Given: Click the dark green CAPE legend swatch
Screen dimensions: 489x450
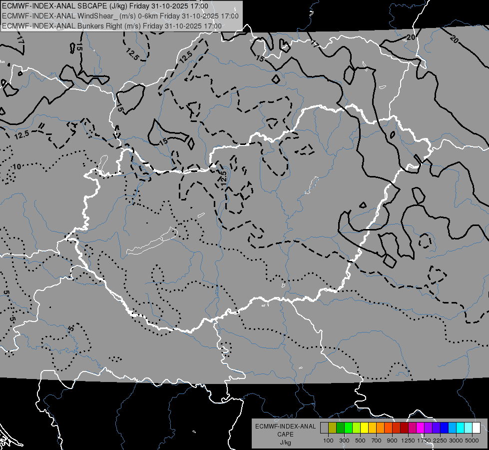Looking at the screenshot, I should click(340, 428).
